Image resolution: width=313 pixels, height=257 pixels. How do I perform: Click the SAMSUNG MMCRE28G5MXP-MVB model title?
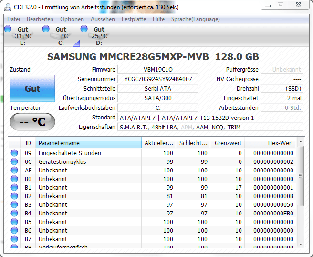pos(153,57)
